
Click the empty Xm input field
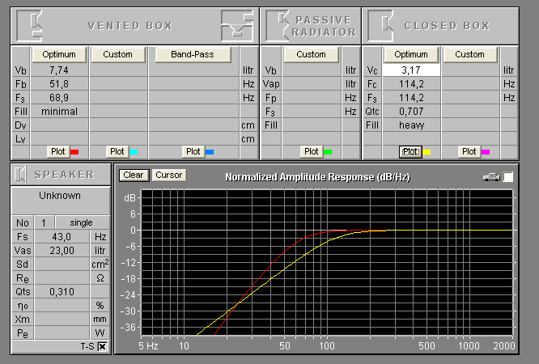tap(62, 320)
